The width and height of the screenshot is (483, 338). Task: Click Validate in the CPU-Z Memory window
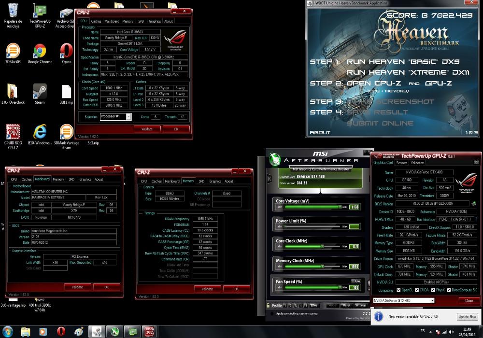coord(207,289)
